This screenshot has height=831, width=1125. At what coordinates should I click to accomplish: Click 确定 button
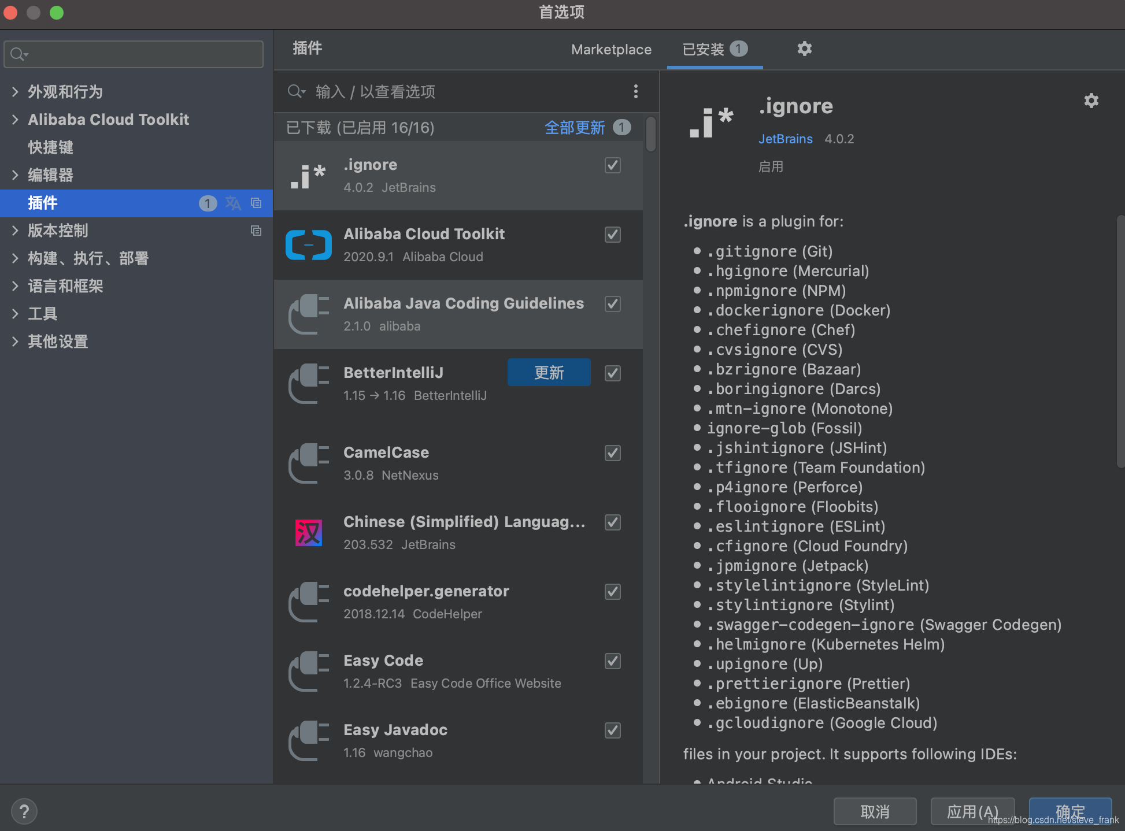point(1070,811)
